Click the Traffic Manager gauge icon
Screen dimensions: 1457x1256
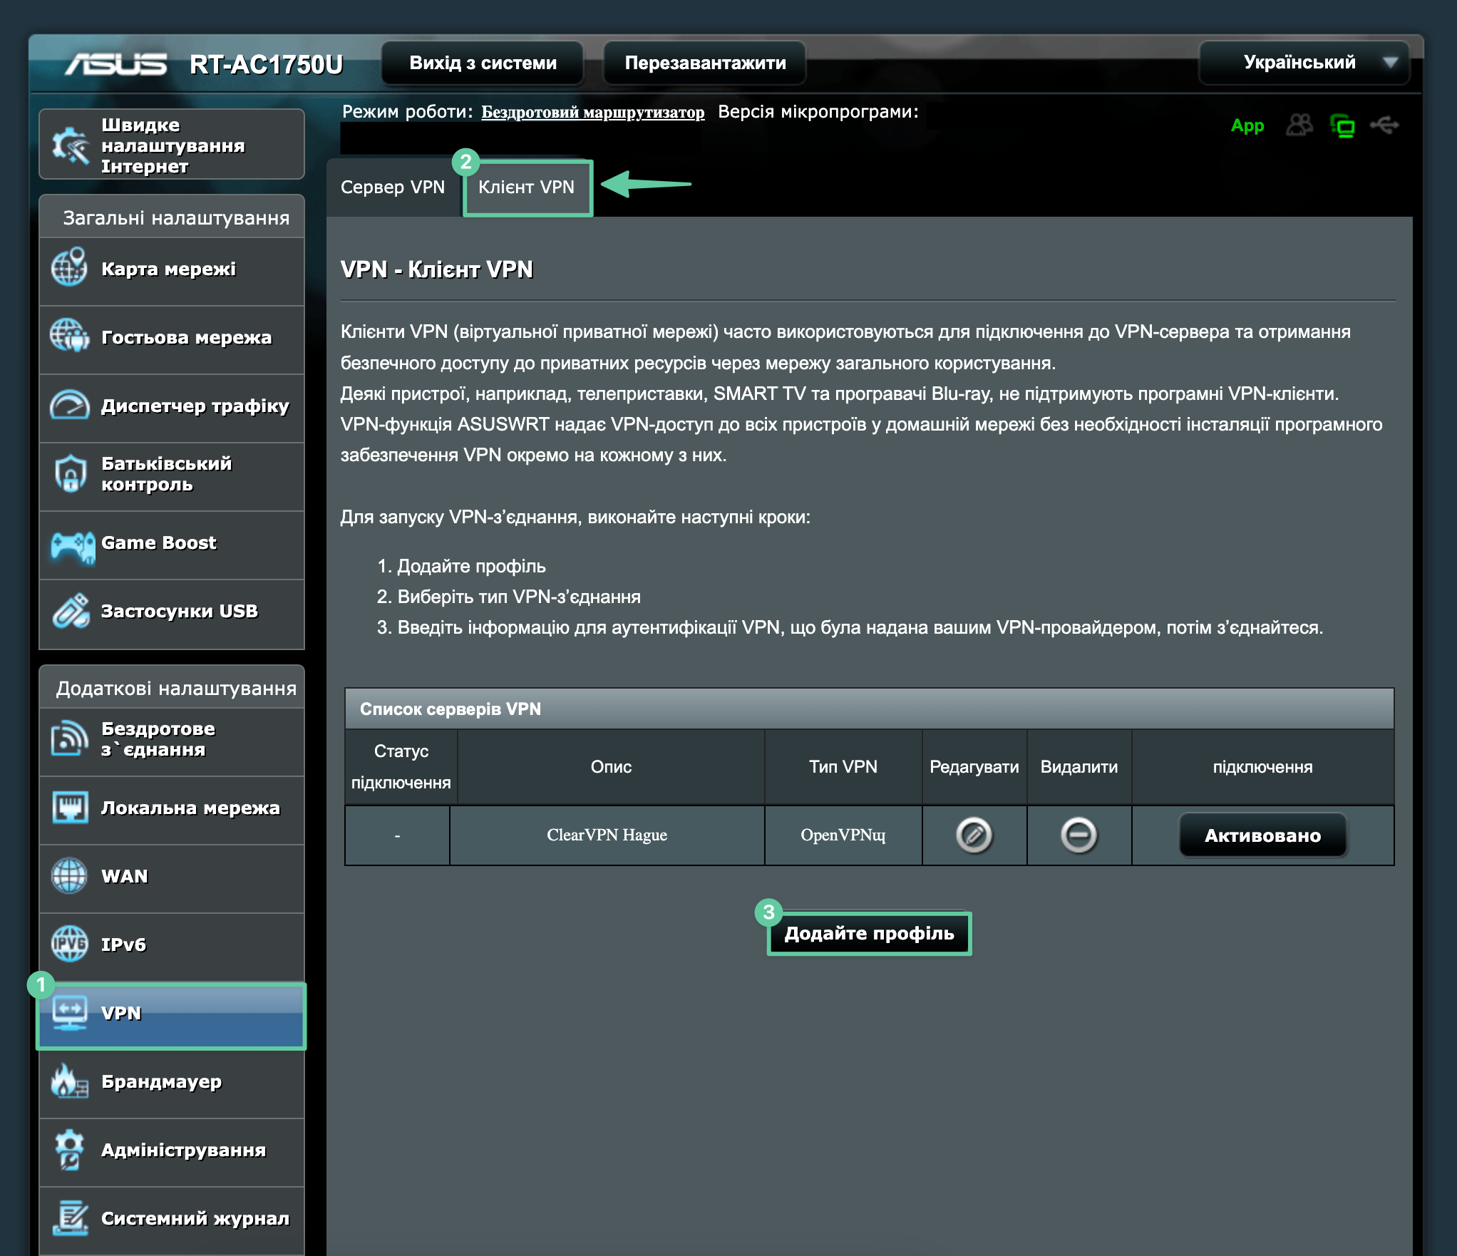pyautogui.click(x=69, y=405)
